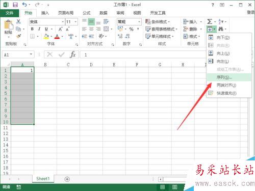This screenshot has height=191, width=255.
Task: Click the 删除 cells delete button
Action: click(190, 29)
